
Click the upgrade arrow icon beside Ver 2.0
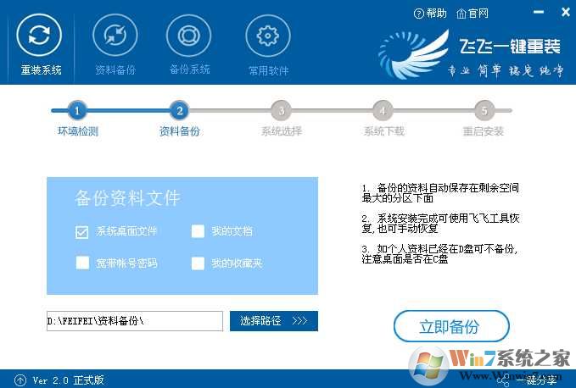(x=20, y=380)
